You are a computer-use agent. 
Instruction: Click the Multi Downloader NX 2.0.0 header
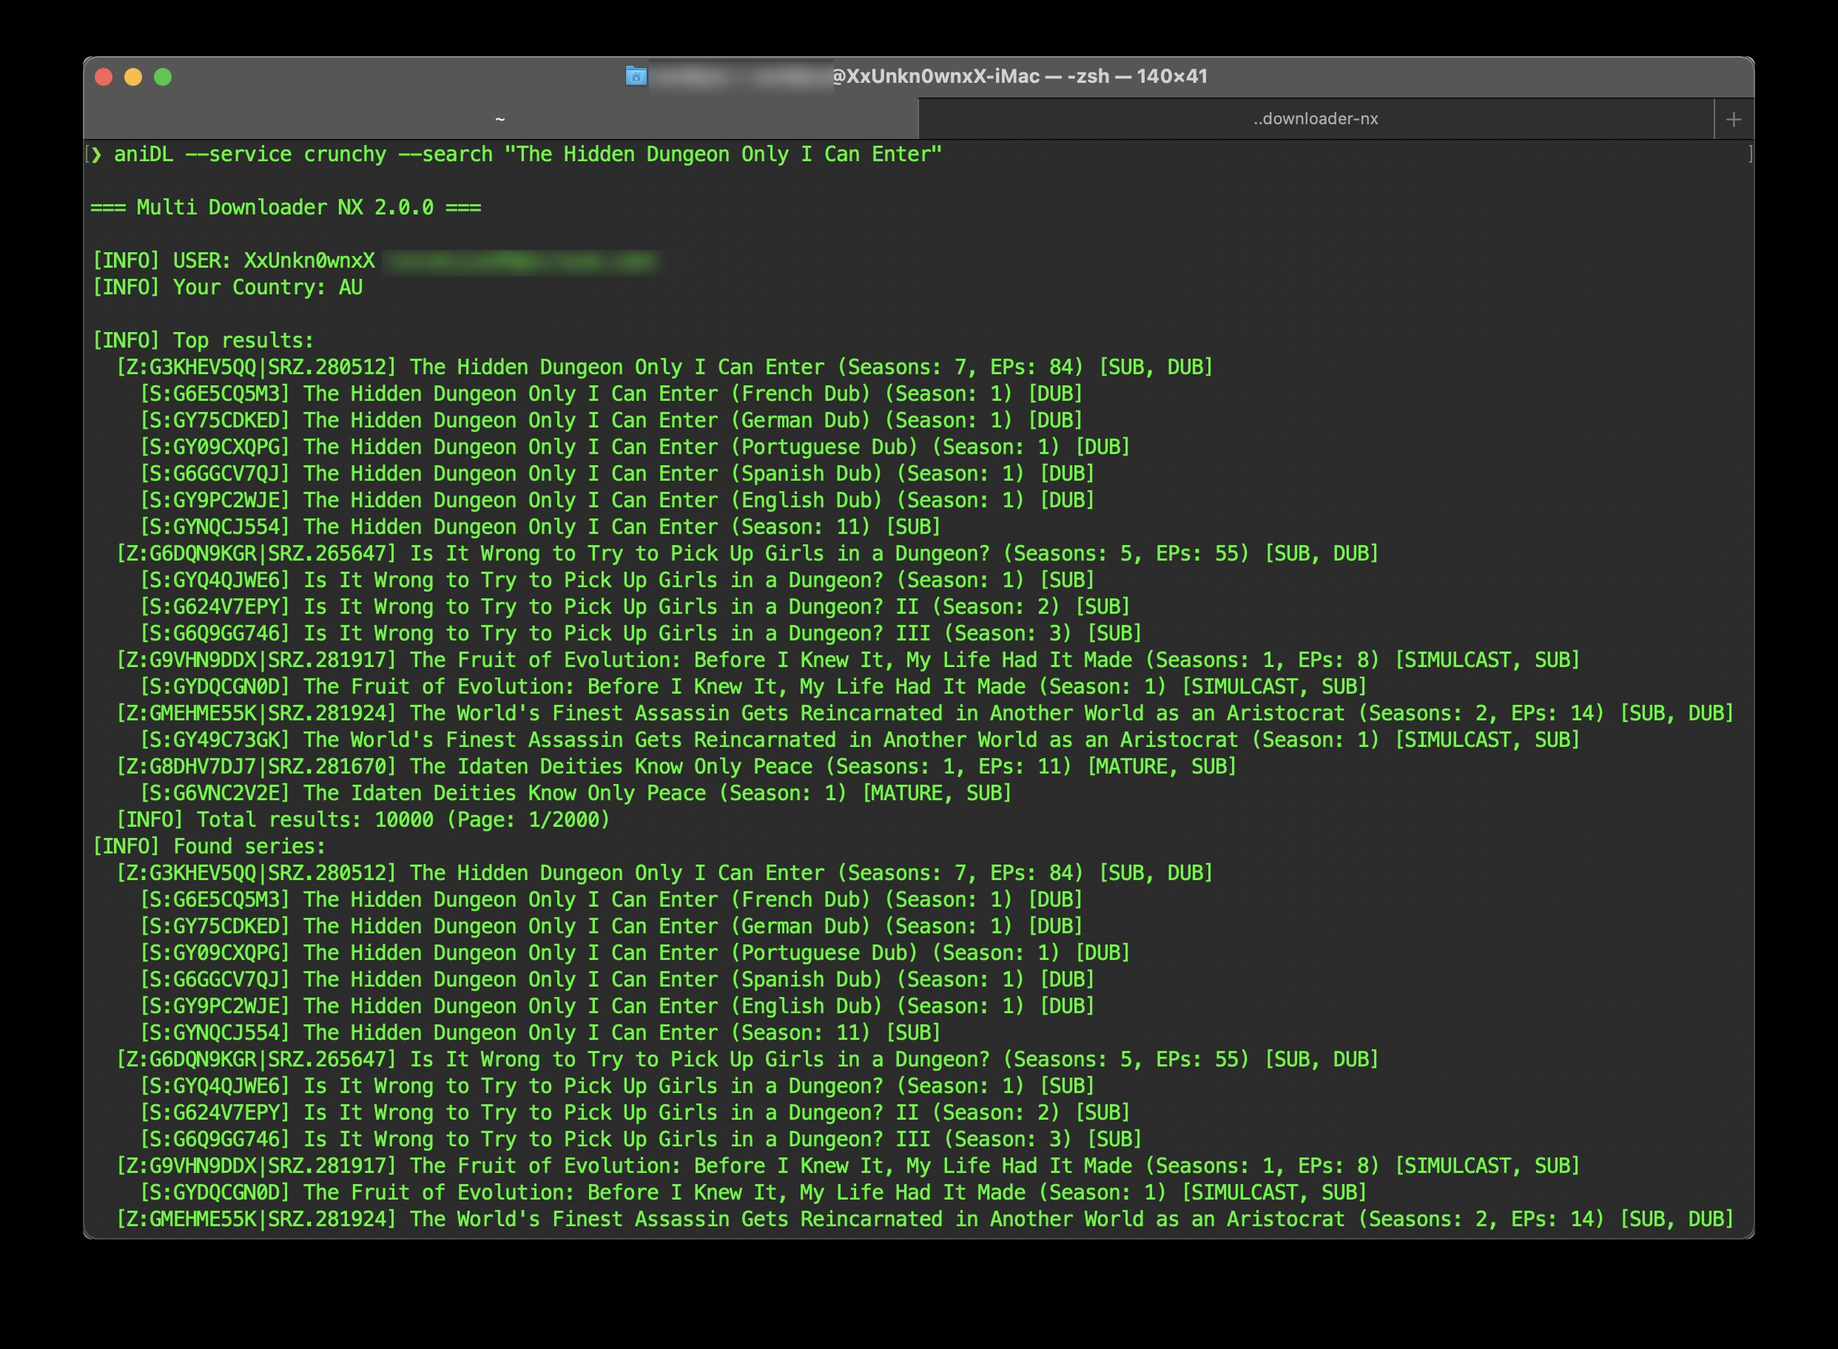point(285,207)
